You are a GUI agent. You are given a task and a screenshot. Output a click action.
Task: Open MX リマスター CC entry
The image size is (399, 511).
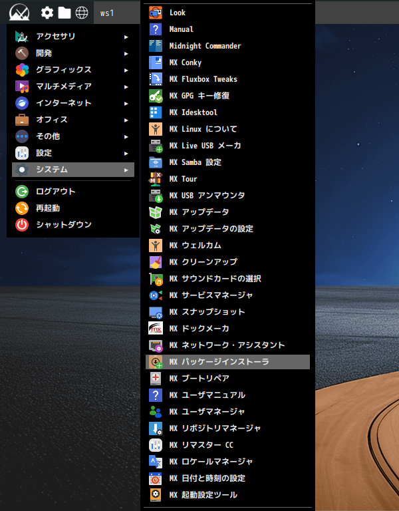pyautogui.click(x=227, y=445)
